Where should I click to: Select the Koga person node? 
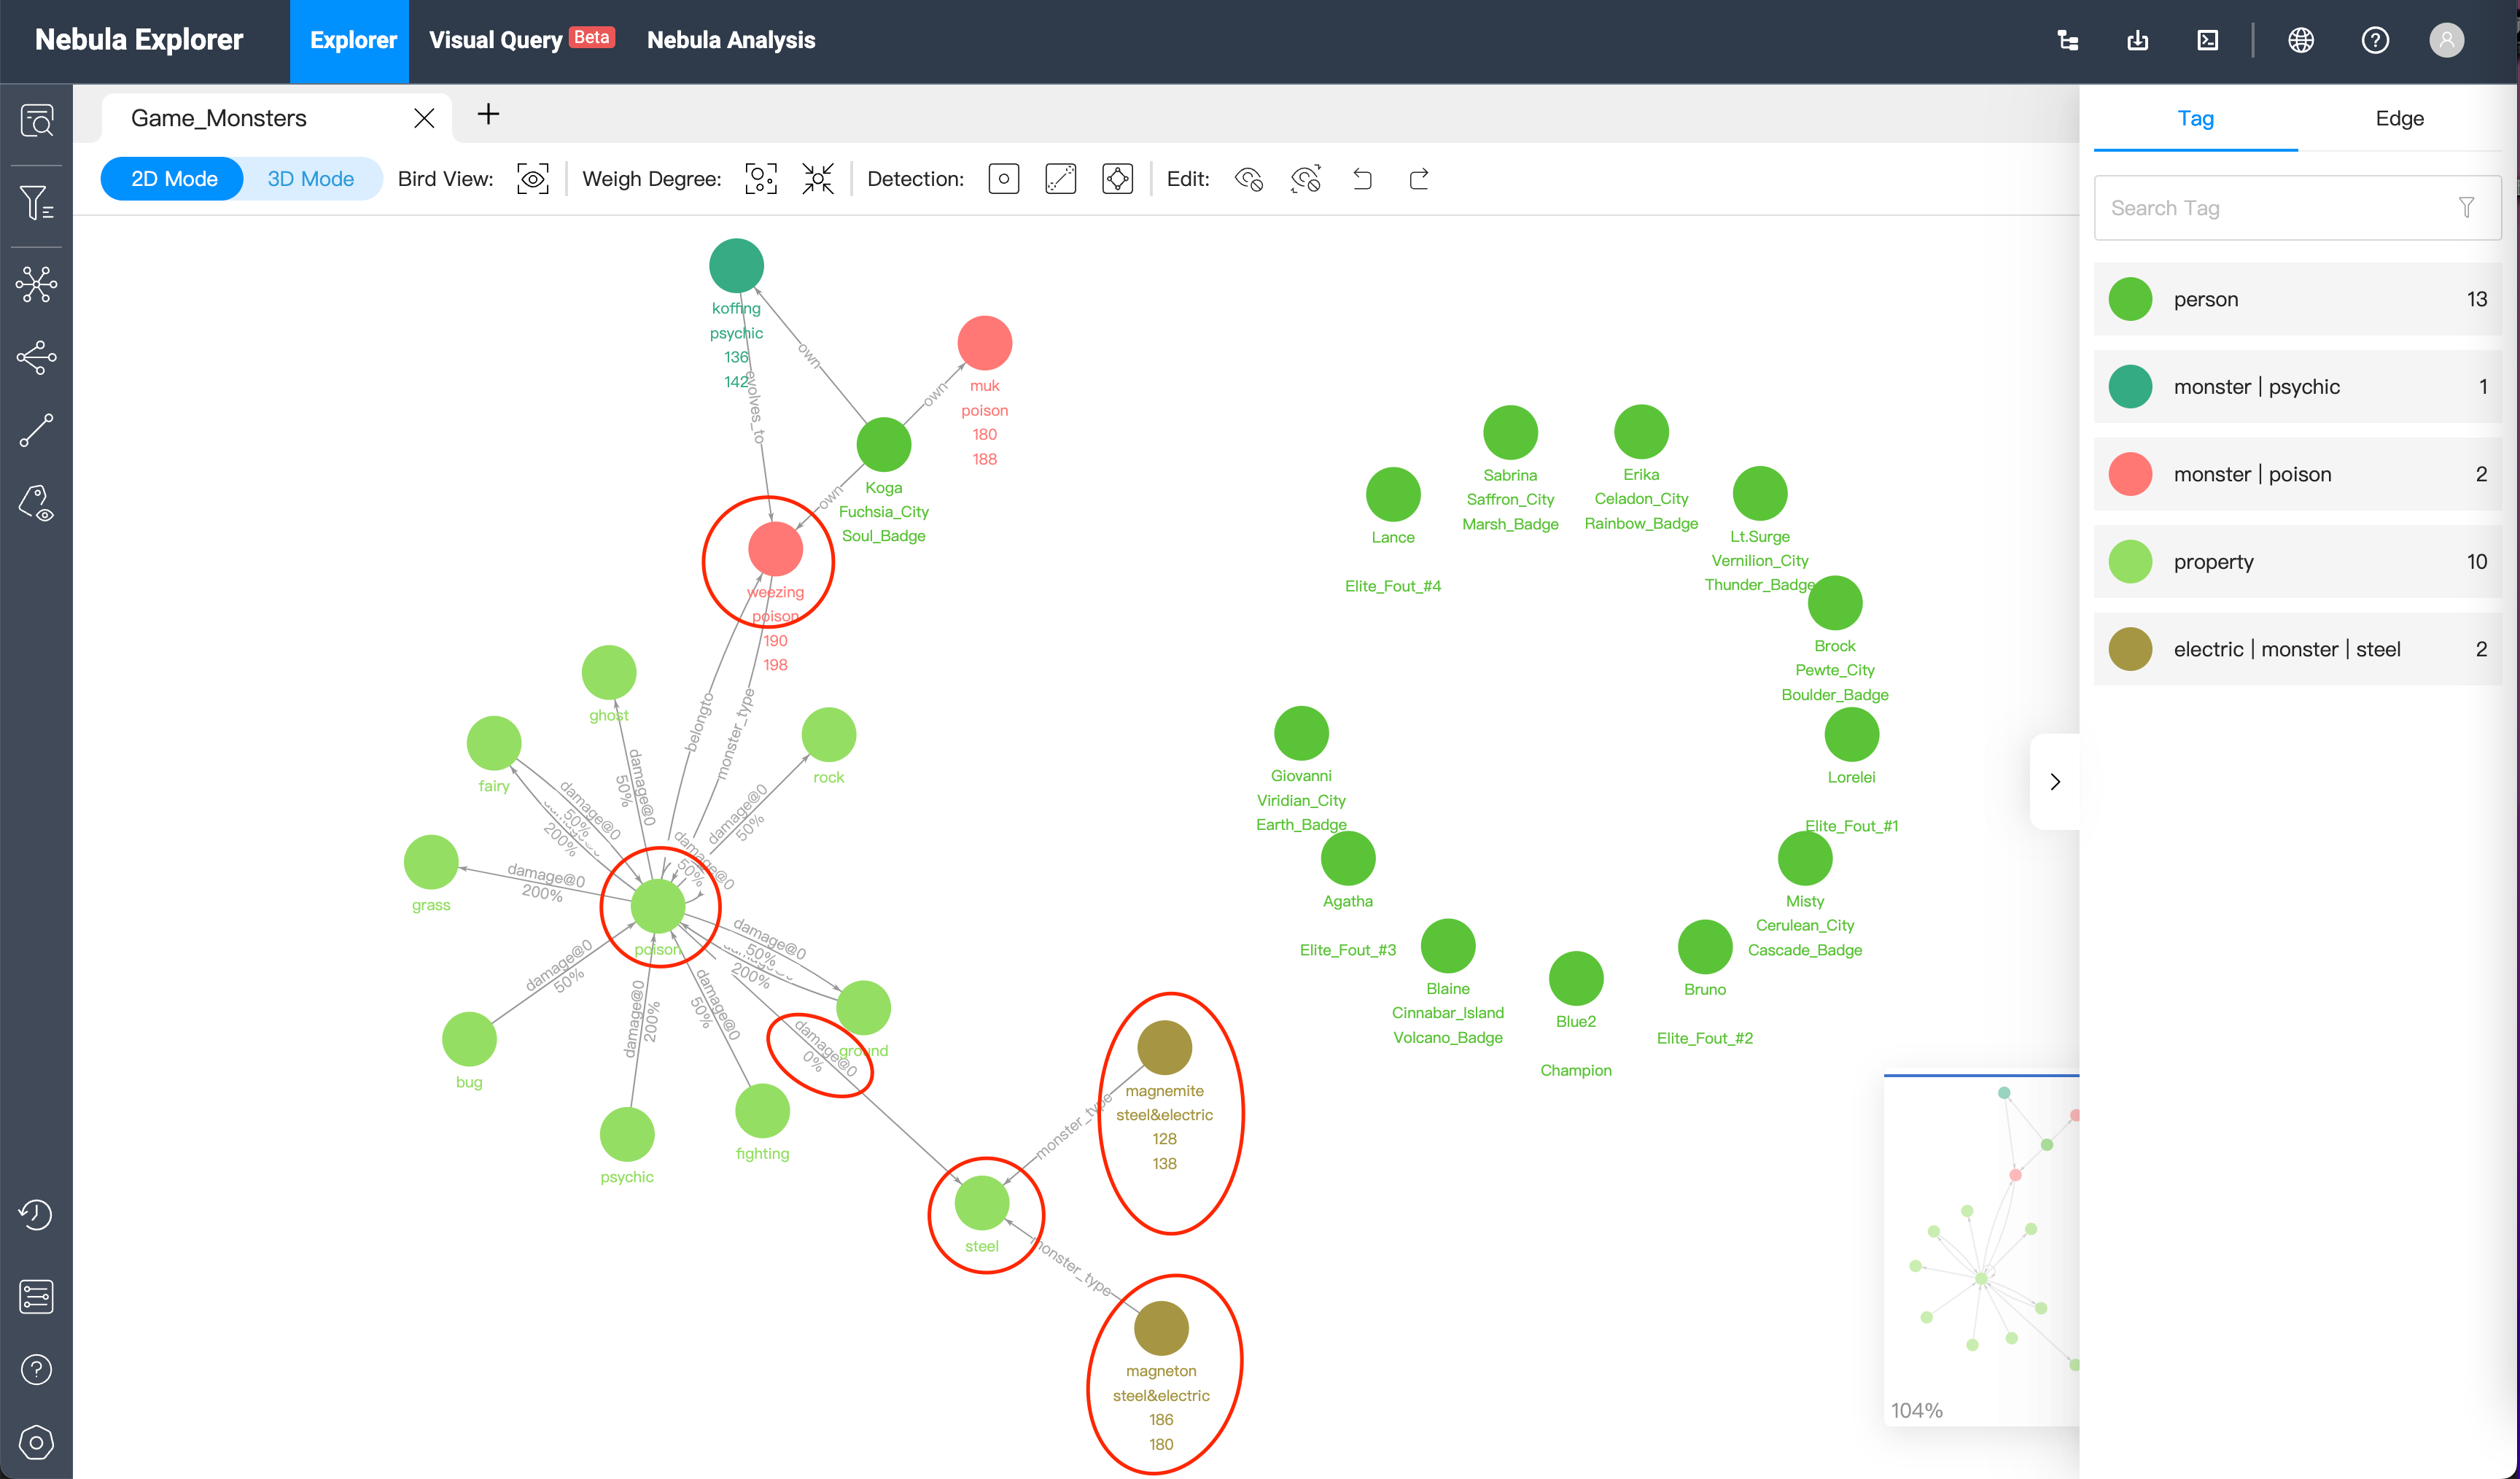tap(883, 445)
